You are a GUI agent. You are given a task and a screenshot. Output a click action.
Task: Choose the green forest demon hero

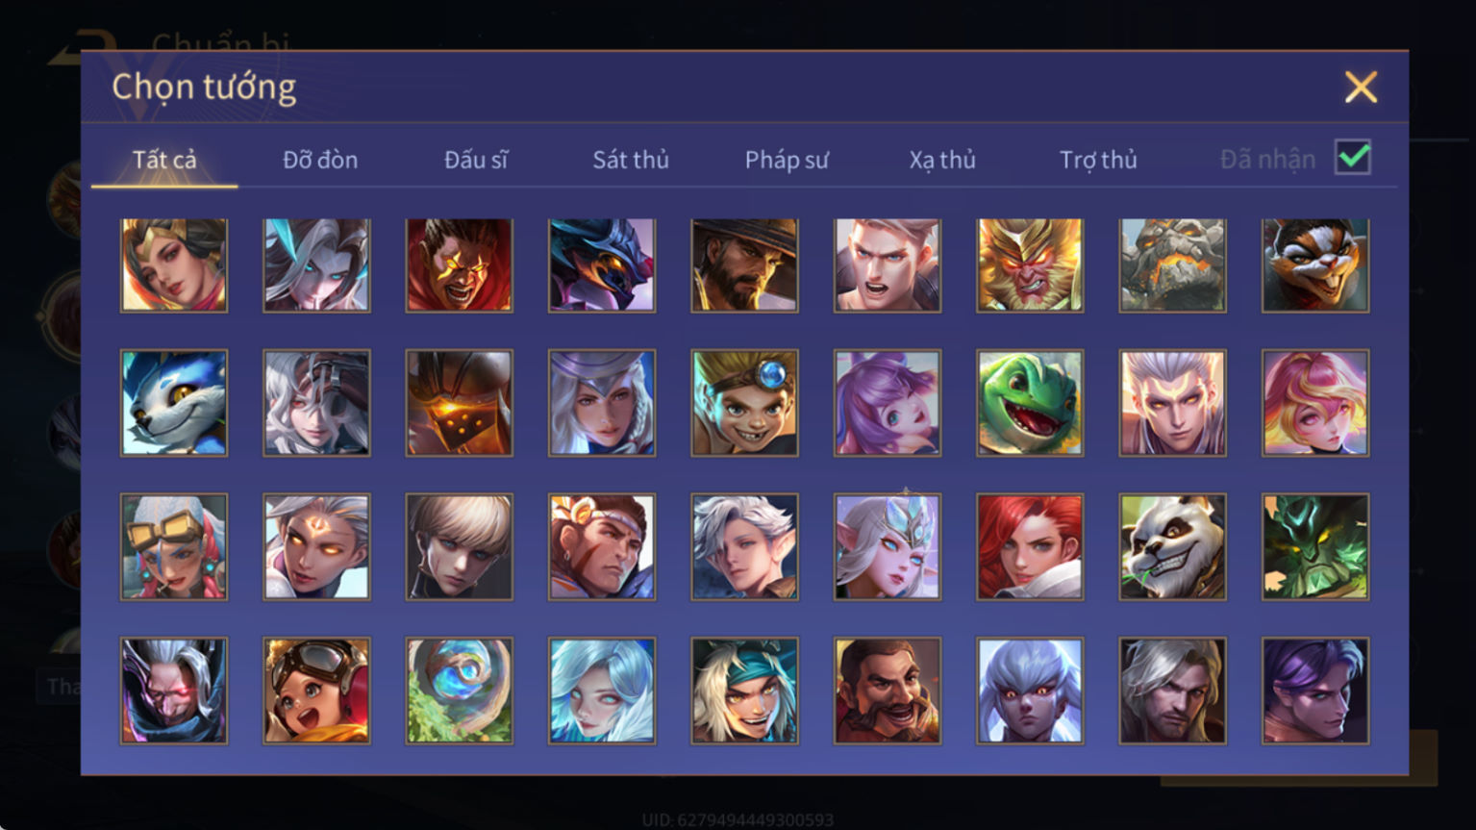click(1314, 547)
